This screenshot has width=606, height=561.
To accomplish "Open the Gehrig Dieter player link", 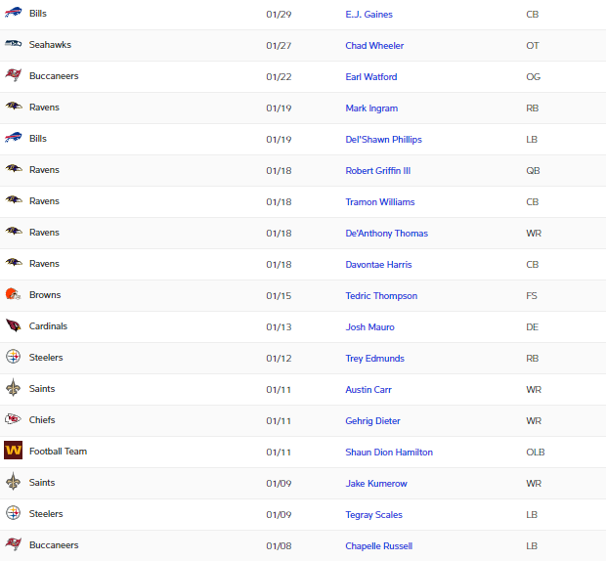I will tap(373, 420).
